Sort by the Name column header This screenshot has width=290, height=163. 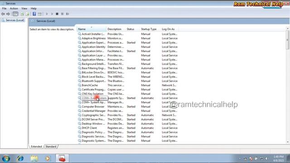[x=92, y=29]
